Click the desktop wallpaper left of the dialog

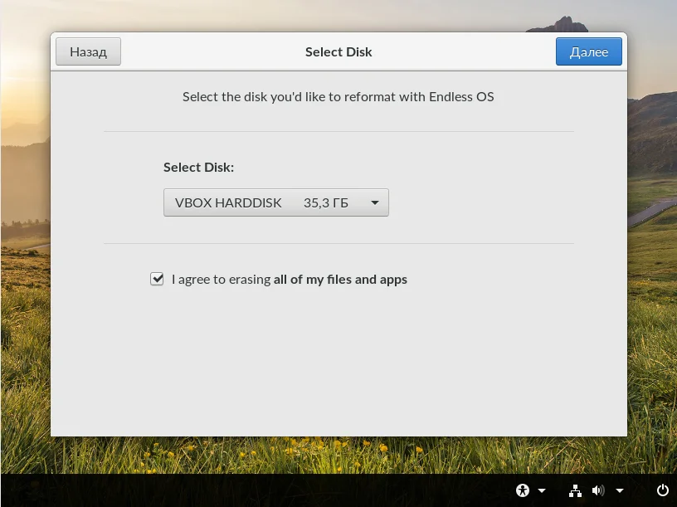coord(25,249)
